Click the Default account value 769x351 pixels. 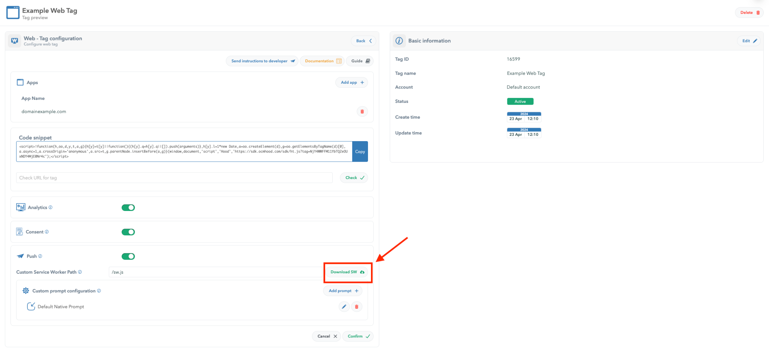click(523, 87)
